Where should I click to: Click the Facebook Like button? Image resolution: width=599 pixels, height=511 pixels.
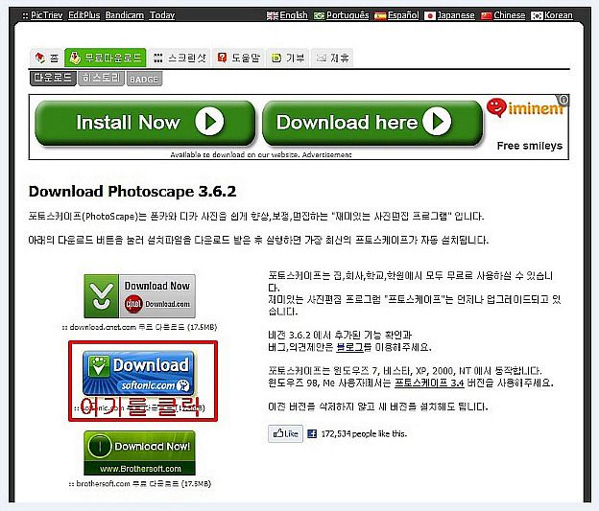tap(285, 433)
